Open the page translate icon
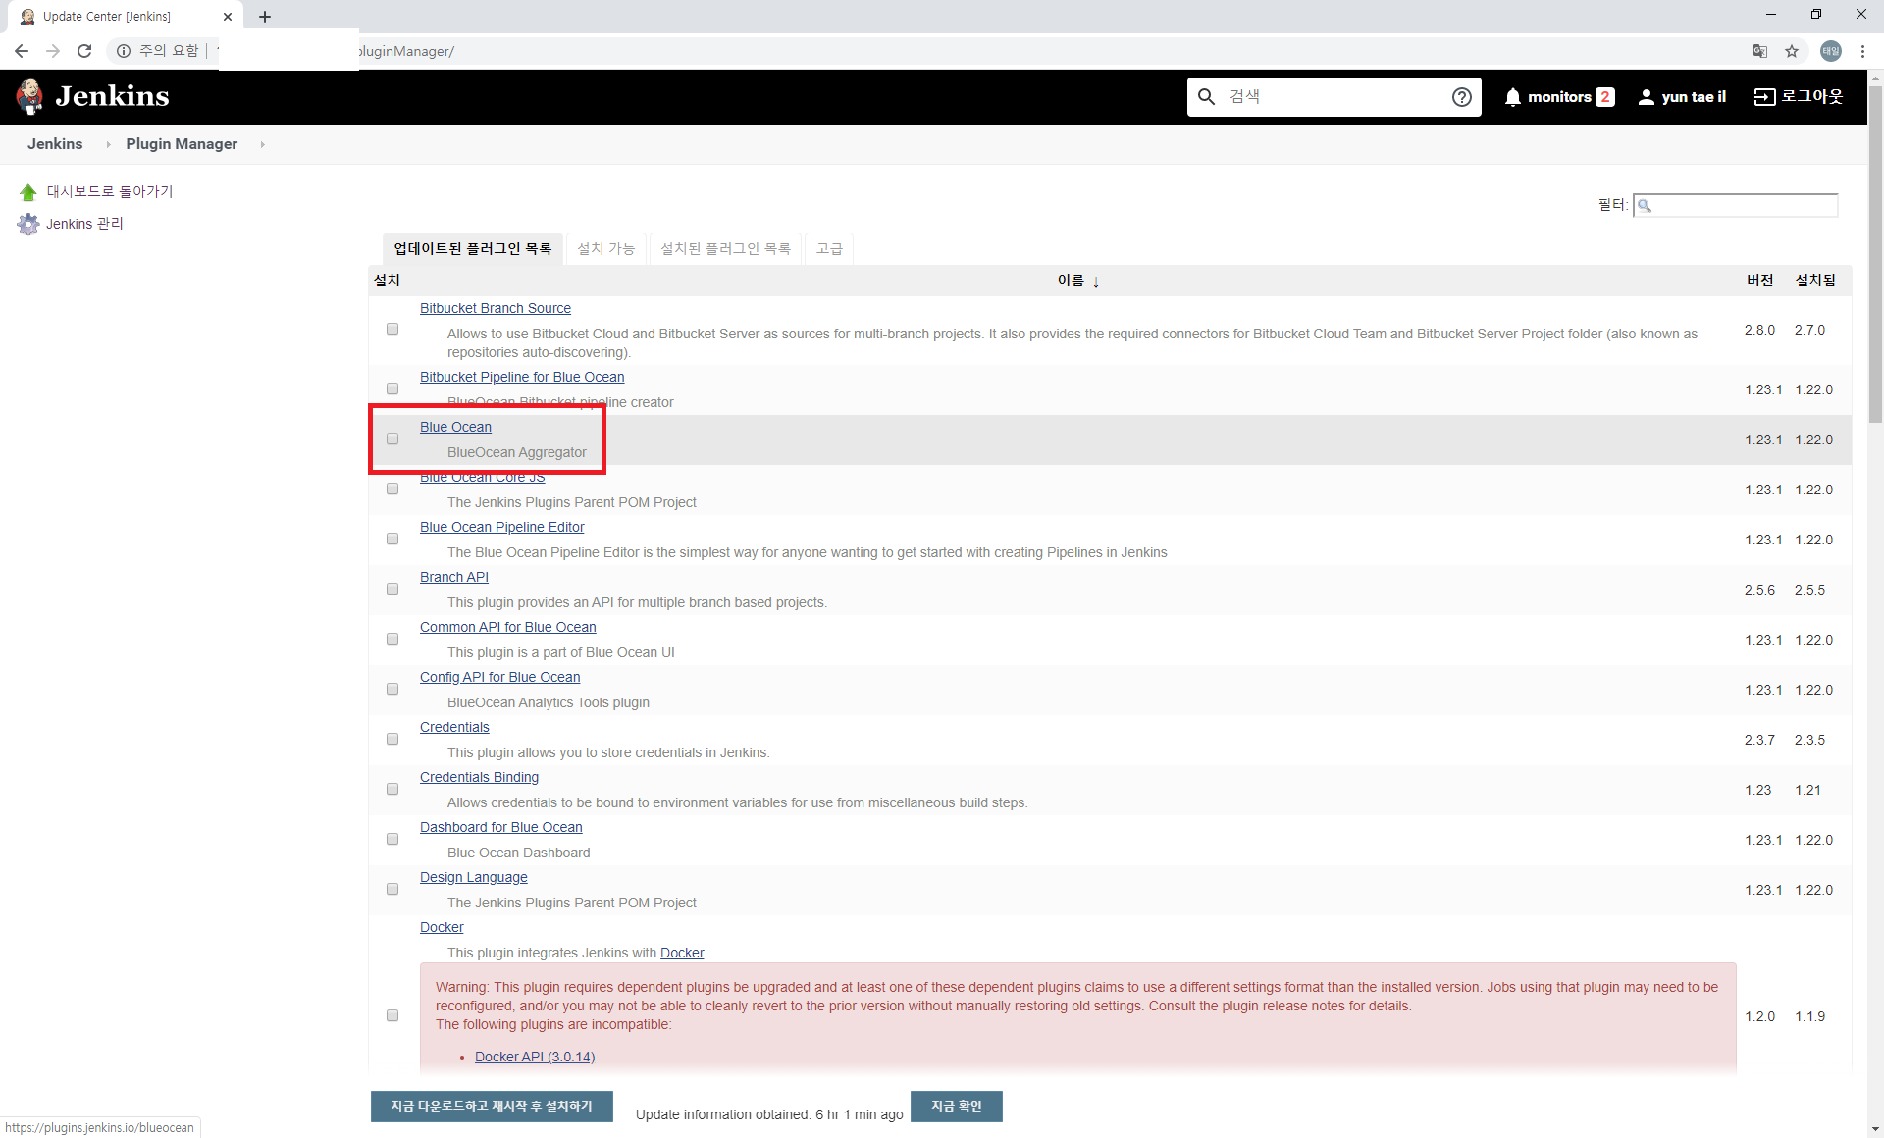1884x1138 pixels. tap(1760, 51)
